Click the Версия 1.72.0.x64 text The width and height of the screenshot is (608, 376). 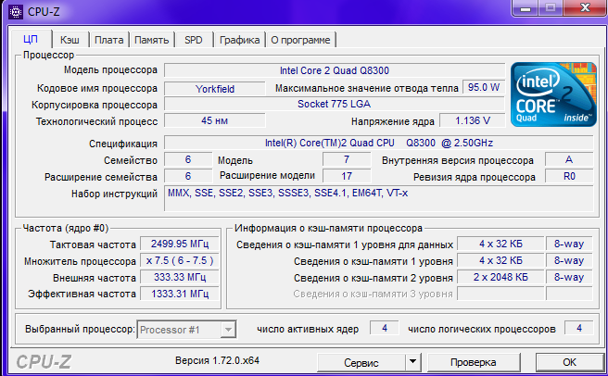point(217,360)
